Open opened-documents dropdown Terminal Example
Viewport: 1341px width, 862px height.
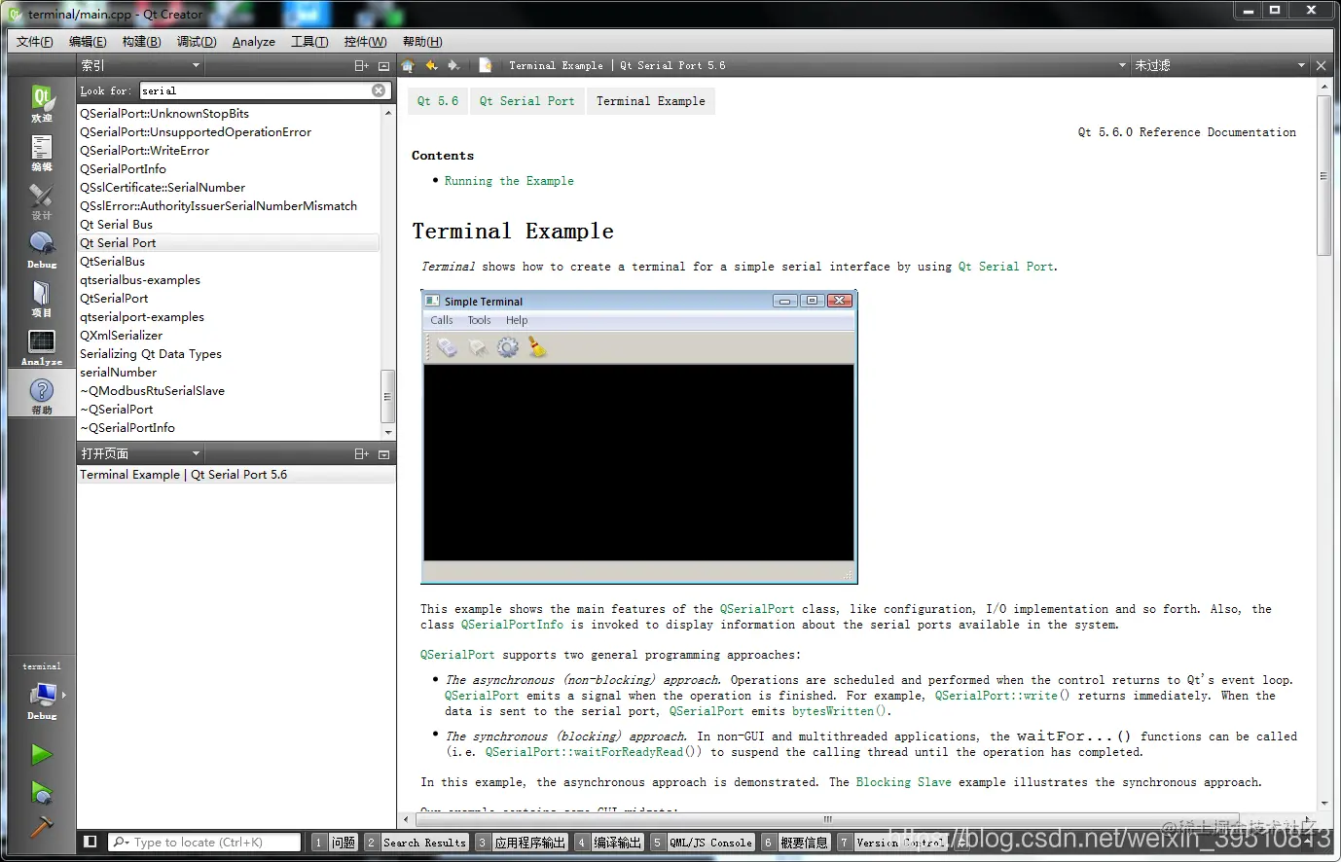[x=815, y=65]
